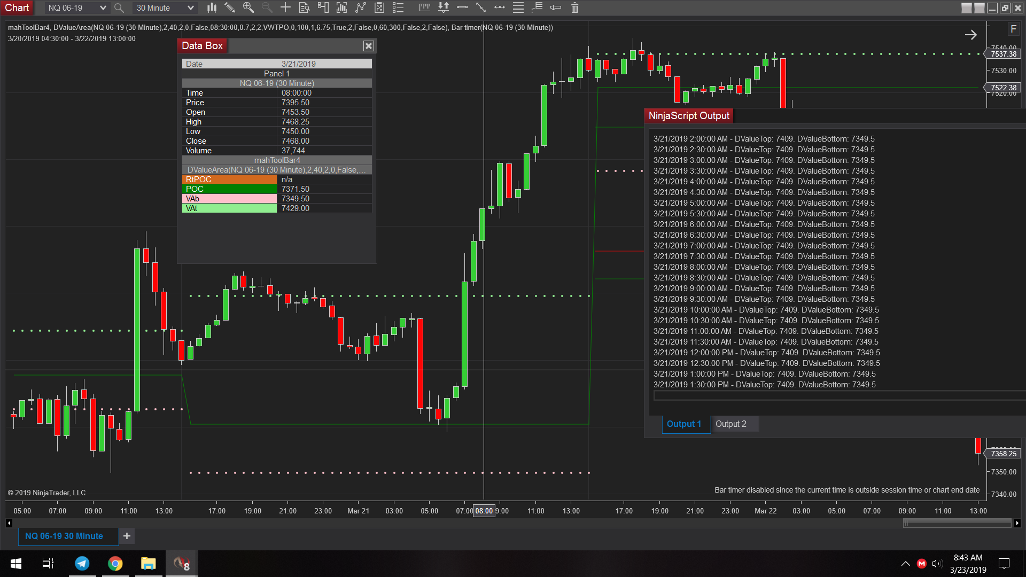Click the NQ 06-19 30 Minute chart tab
The image size is (1026, 577).
(x=64, y=536)
